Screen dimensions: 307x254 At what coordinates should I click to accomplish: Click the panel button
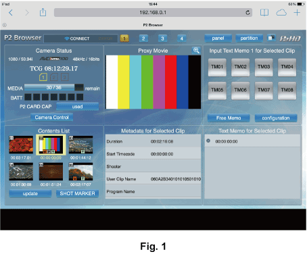[x=218, y=39]
